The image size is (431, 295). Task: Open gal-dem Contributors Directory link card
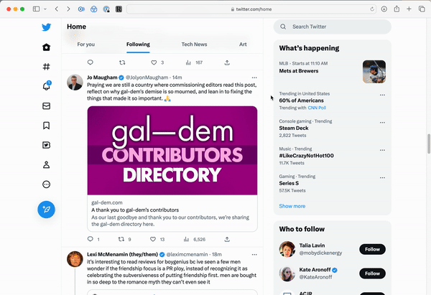(x=172, y=169)
